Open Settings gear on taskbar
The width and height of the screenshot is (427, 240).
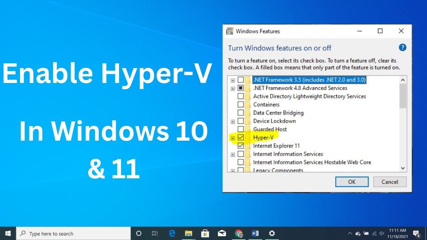coord(272,233)
